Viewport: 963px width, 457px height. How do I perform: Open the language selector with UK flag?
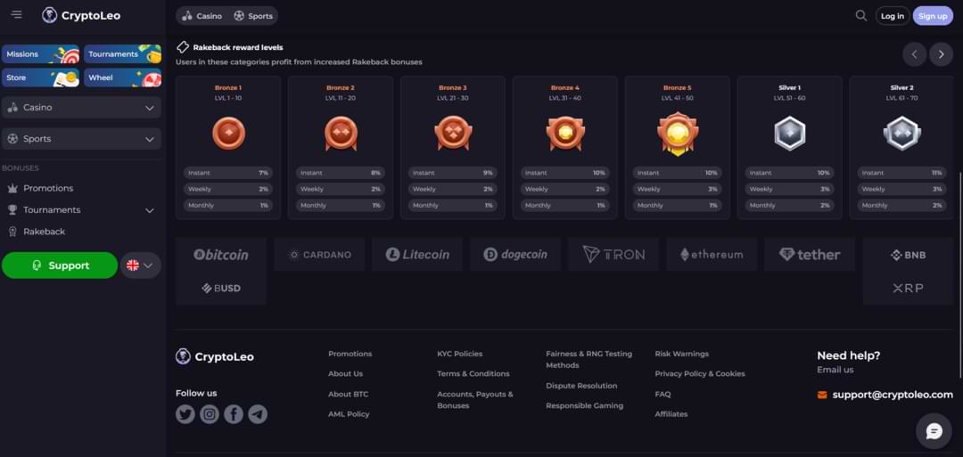141,265
